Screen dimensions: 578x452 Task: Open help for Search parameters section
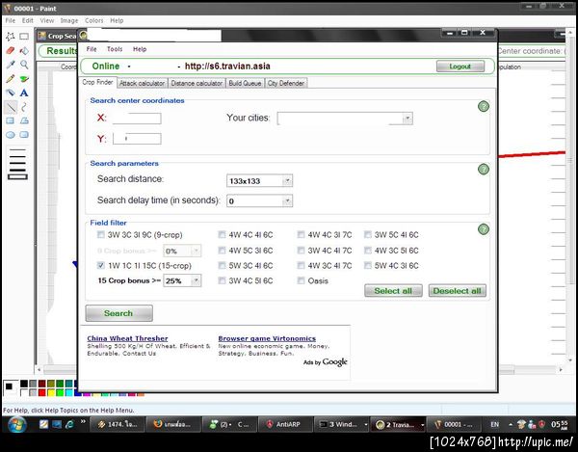coord(484,170)
